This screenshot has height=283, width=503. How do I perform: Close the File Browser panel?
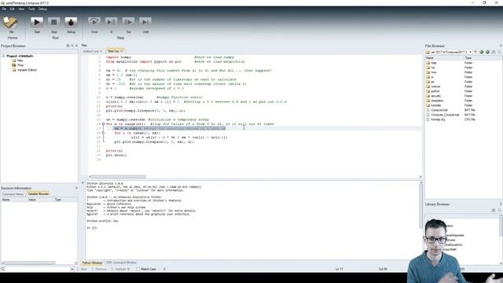tap(501, 46)
